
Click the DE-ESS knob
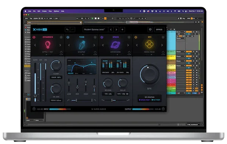[x=56, y=89]
